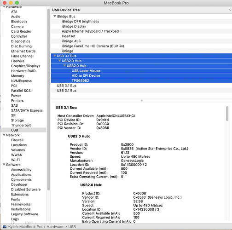This screenshot has width=232, height=230.
Task: Open Ethernet Cards section
Action: (23, 51)
